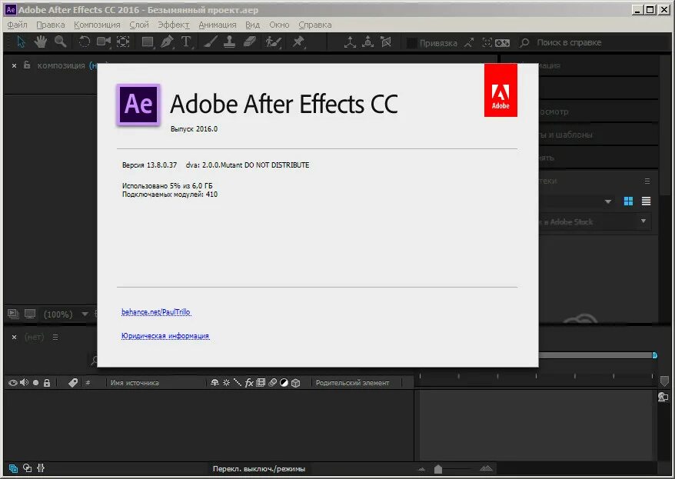675x479 pixels.
Task: Select the Rotation tool
Action: [x=84, y=42]
